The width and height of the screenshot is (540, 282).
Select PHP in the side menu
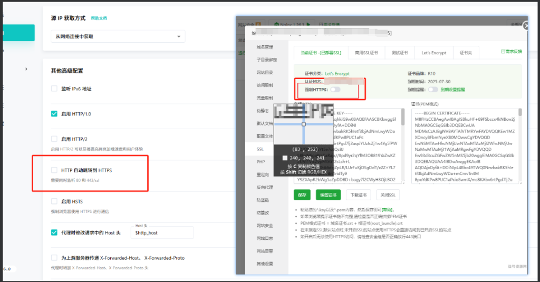tap(261, 162)
